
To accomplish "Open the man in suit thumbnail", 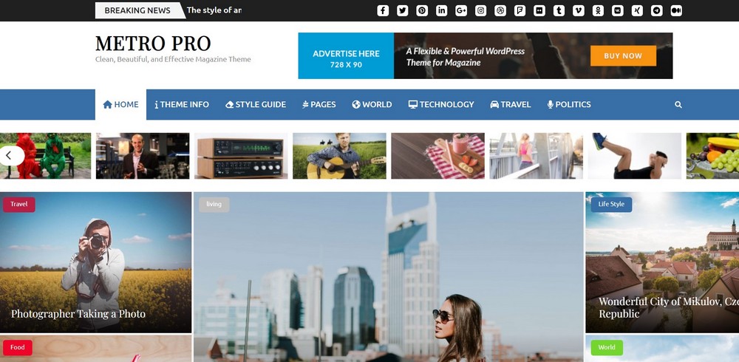I will [143, 156].
